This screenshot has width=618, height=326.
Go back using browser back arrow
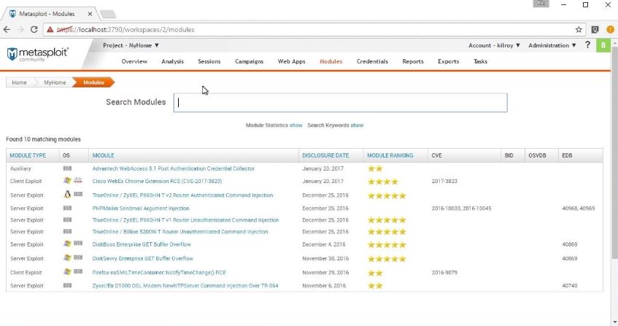7,29
